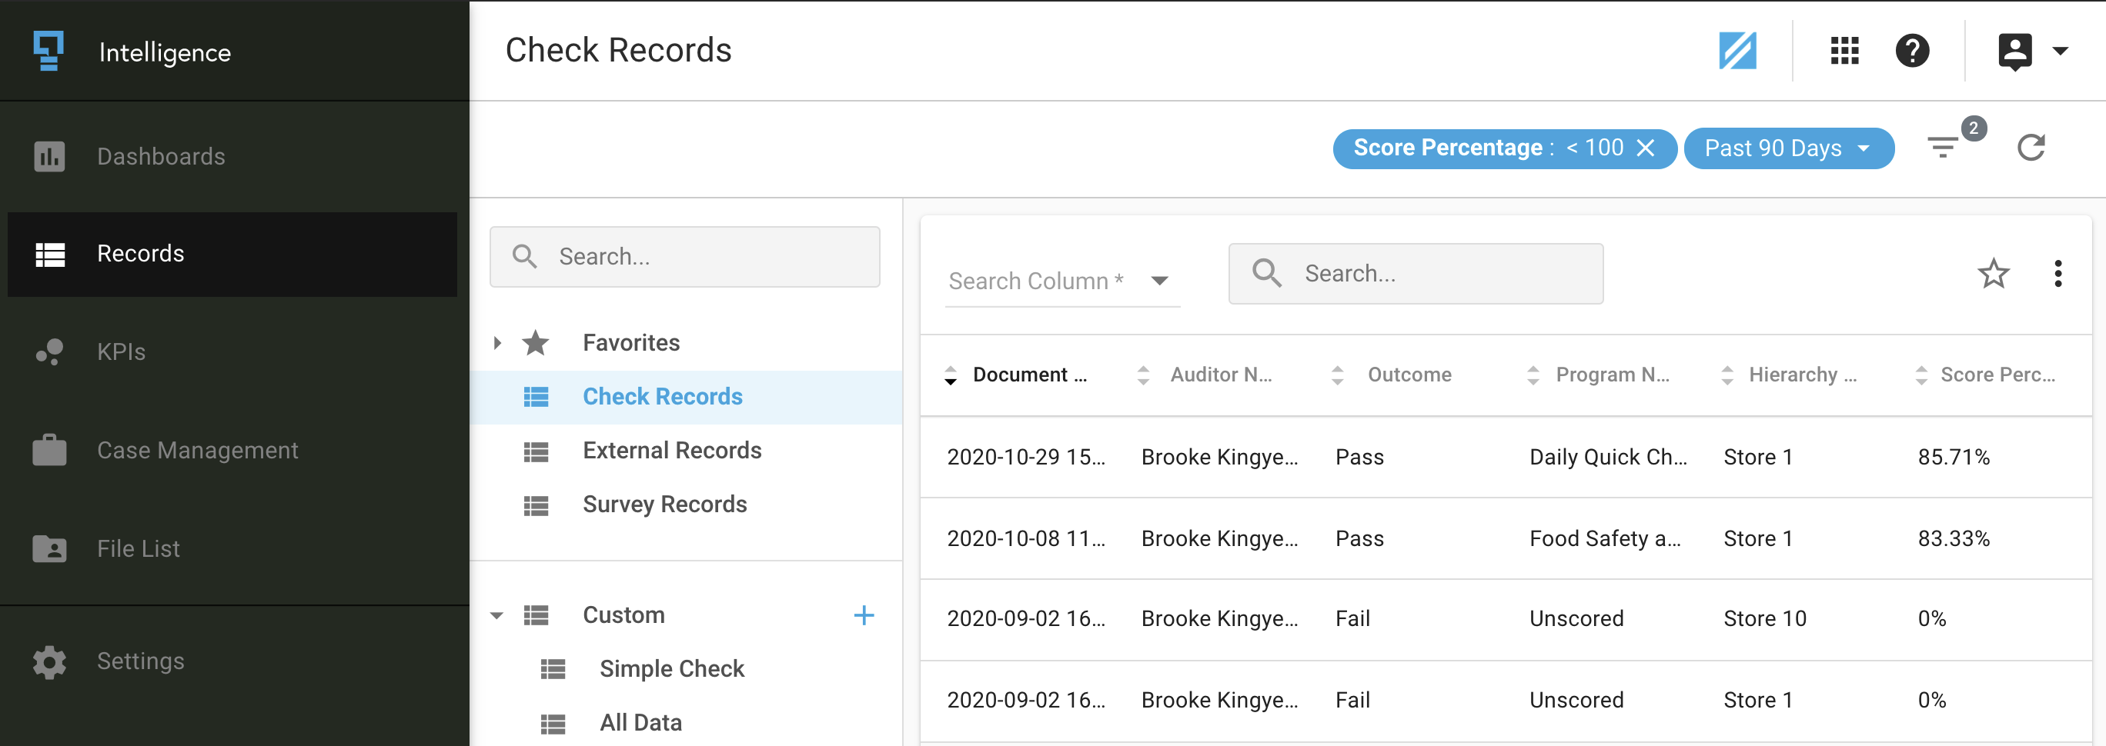2106x746 pixels.
Task: Select Check Records list
Action: coord(686,397)
